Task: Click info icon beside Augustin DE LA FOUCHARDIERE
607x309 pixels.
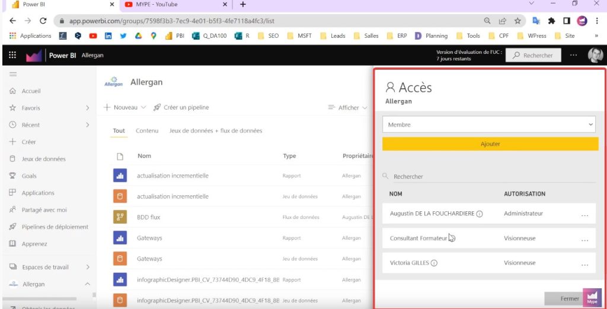Action: pyautogui.click(x=479, y=214)
